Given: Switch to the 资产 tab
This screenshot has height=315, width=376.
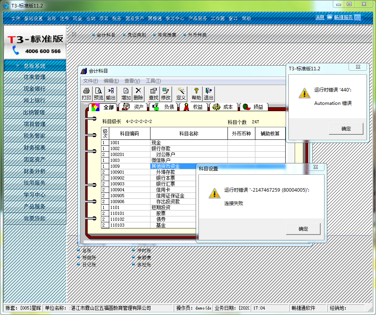Looking at the screenshot, I should [x=133, y=107].
